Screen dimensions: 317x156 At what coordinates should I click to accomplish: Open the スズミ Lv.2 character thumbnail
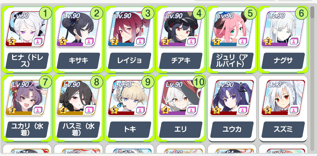pyautogui.click(x=283, y=98)
